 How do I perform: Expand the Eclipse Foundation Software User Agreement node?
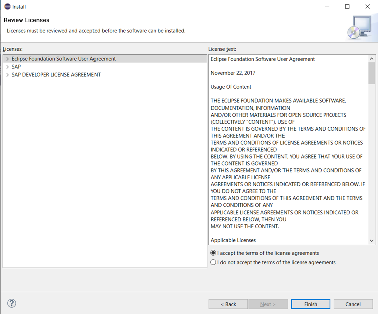(7, 59)
